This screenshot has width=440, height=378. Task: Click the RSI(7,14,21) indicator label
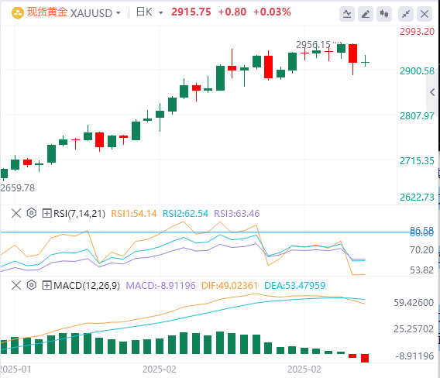point(80,214)
